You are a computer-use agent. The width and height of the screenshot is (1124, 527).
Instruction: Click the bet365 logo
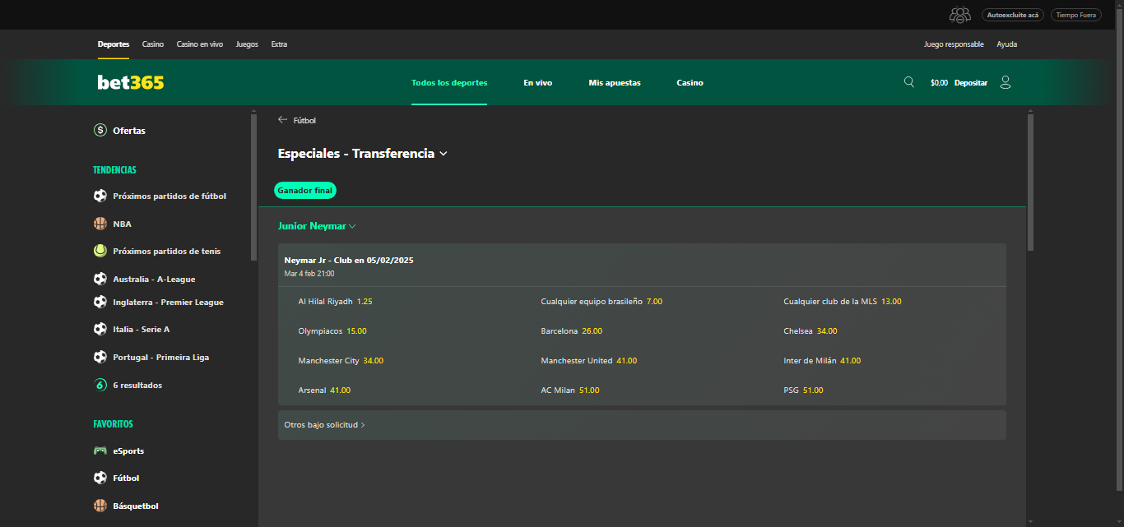[x=131, y=82]
